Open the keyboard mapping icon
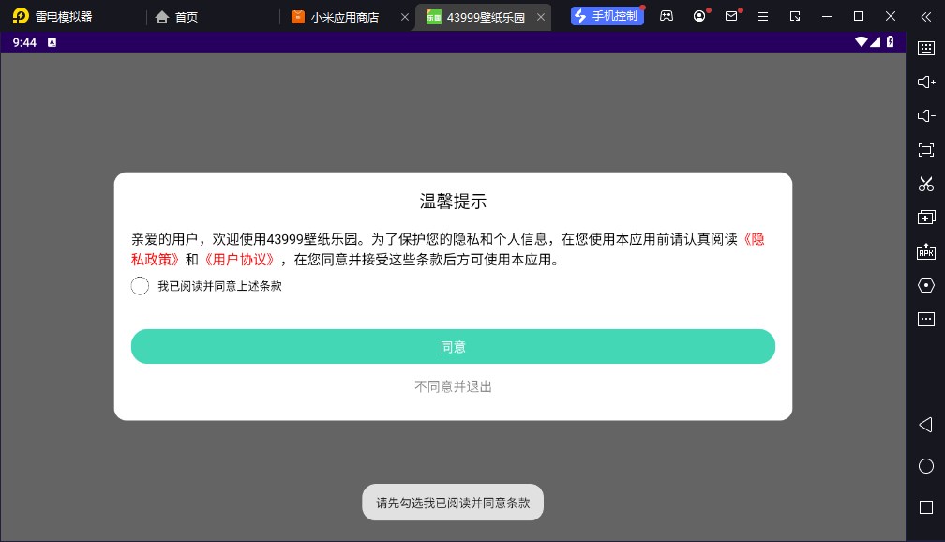945x542 pixels. pos(926,48)
